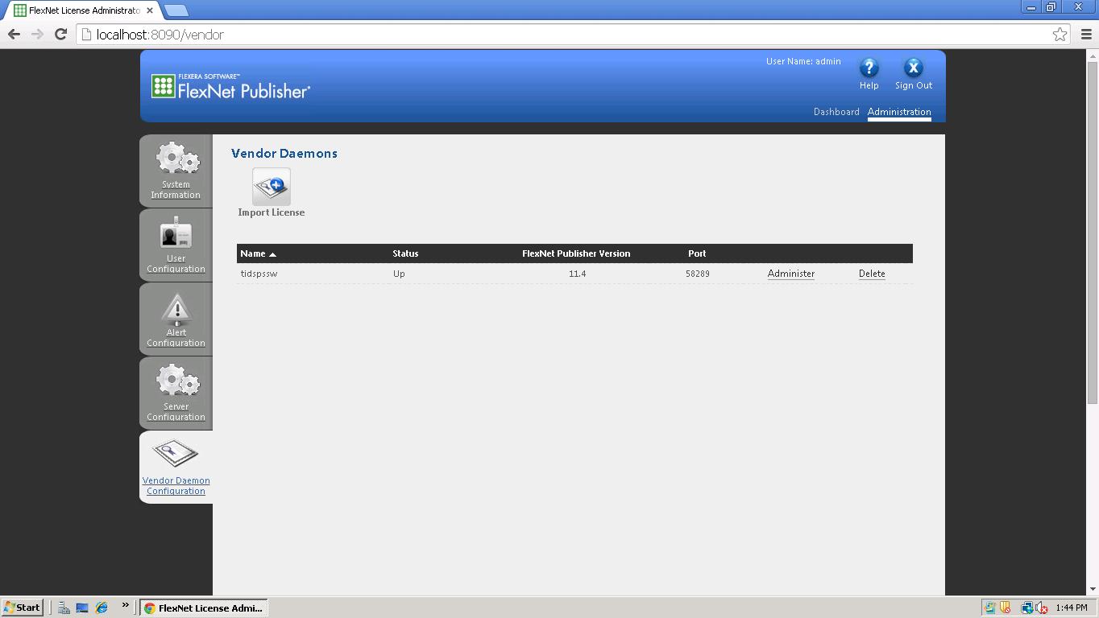The image size is (1099, 618).
Task: Open a new browser tab
Action: click(x=176, y=10)
